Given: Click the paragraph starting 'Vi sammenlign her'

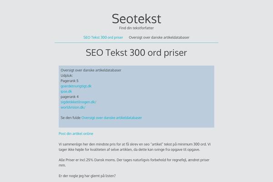Looking at the screenshot, I should pos(135,147).
